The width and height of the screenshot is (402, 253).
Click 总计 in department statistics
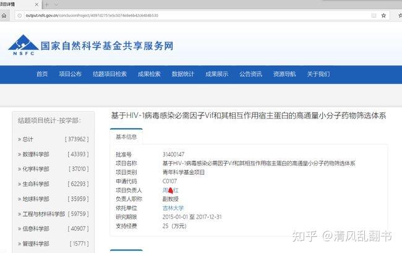coord(28,139)
